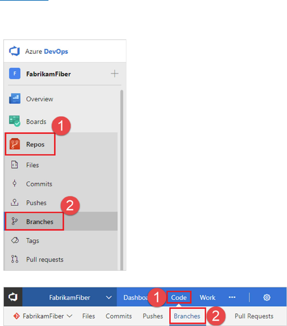Click the Boards icon in the sidebar
This screenshot has width=287, height=326.
point(14,121)
